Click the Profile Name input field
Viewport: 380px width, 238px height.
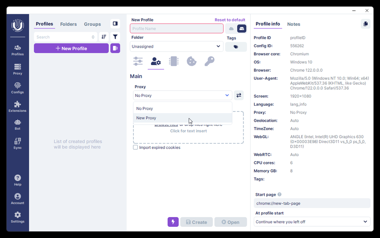coord(177,29)
